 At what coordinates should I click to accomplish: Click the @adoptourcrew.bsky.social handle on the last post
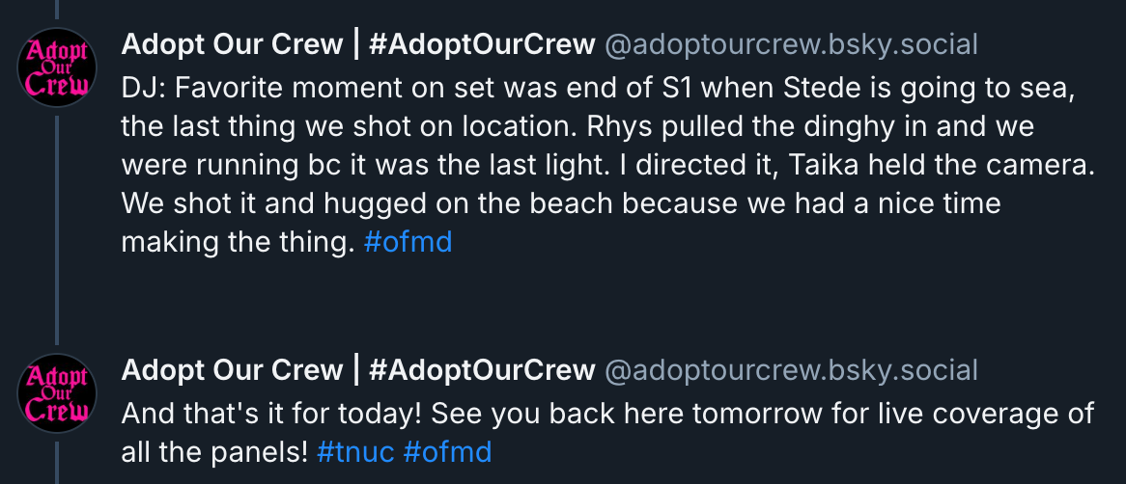(x=791, y=370)
